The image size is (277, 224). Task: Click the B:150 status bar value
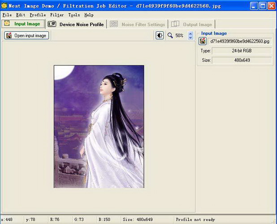[104, 220]
